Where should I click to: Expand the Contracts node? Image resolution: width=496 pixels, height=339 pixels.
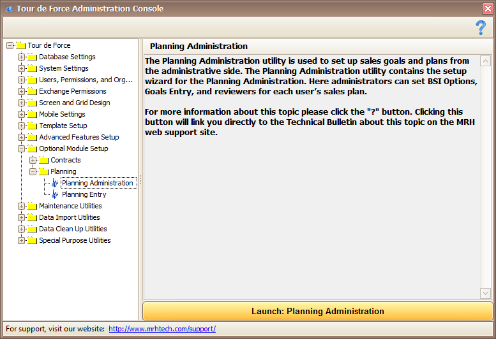point(33,161)
